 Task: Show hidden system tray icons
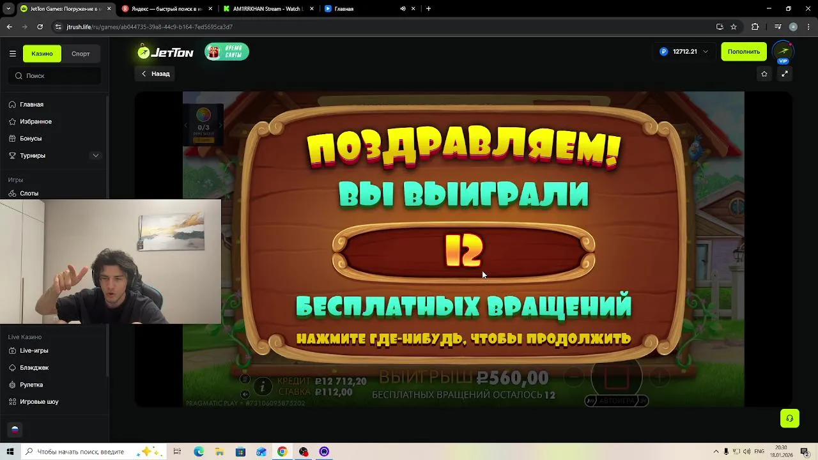coord(716,452)
